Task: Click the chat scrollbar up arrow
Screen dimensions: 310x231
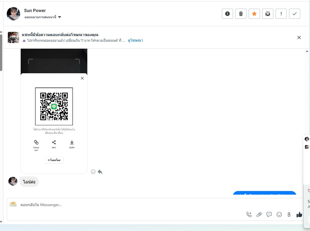Action: pyautogui.click(x=307, y=51)
